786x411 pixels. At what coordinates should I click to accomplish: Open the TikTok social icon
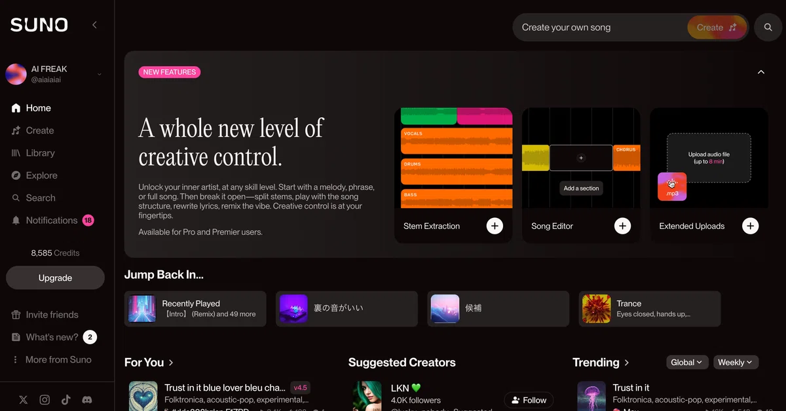coord(65,400)
